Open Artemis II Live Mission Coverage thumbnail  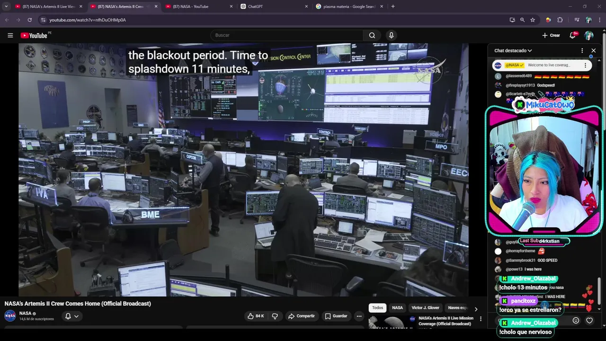point(392,323)
